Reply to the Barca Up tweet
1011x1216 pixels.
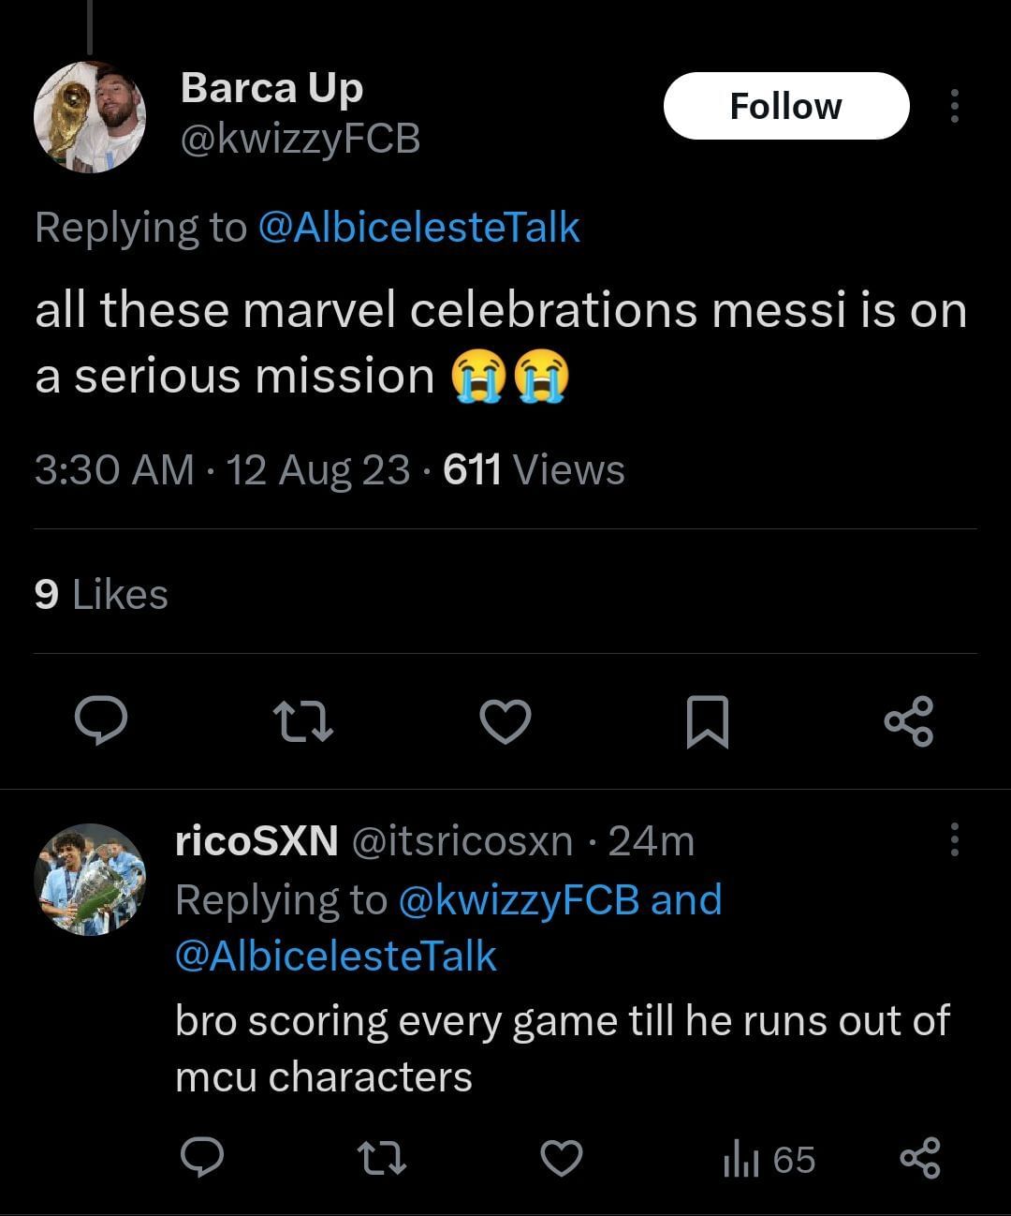coord(101,720)
